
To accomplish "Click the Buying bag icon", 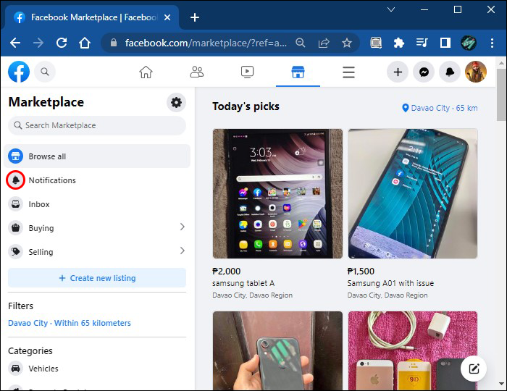I will (15, 228).
